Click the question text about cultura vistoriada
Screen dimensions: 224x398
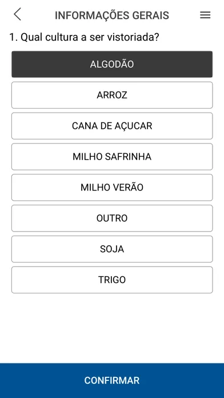pos(84,37)
